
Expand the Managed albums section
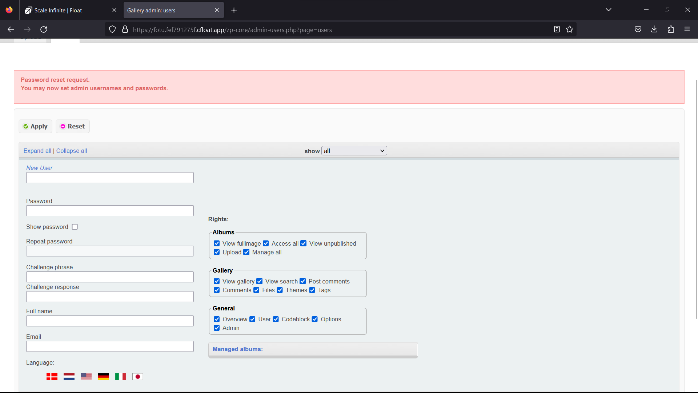click(238, 349)
